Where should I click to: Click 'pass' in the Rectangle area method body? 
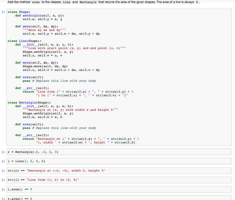tap(27, 128)
